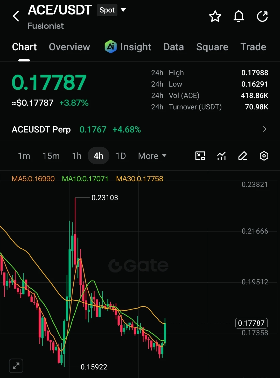
Task: Tap the current price tag 0.17787 on axis
Action: (x=251, y=323)
